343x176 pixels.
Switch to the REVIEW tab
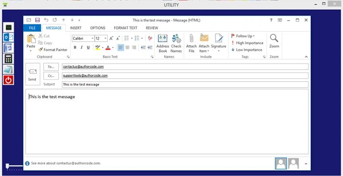click(x=152, y=28)
